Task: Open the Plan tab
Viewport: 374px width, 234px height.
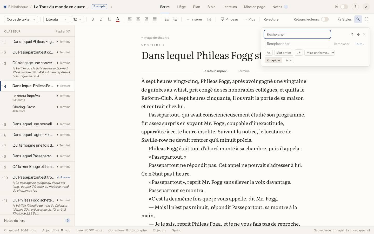Action: (x=197, y=7)
